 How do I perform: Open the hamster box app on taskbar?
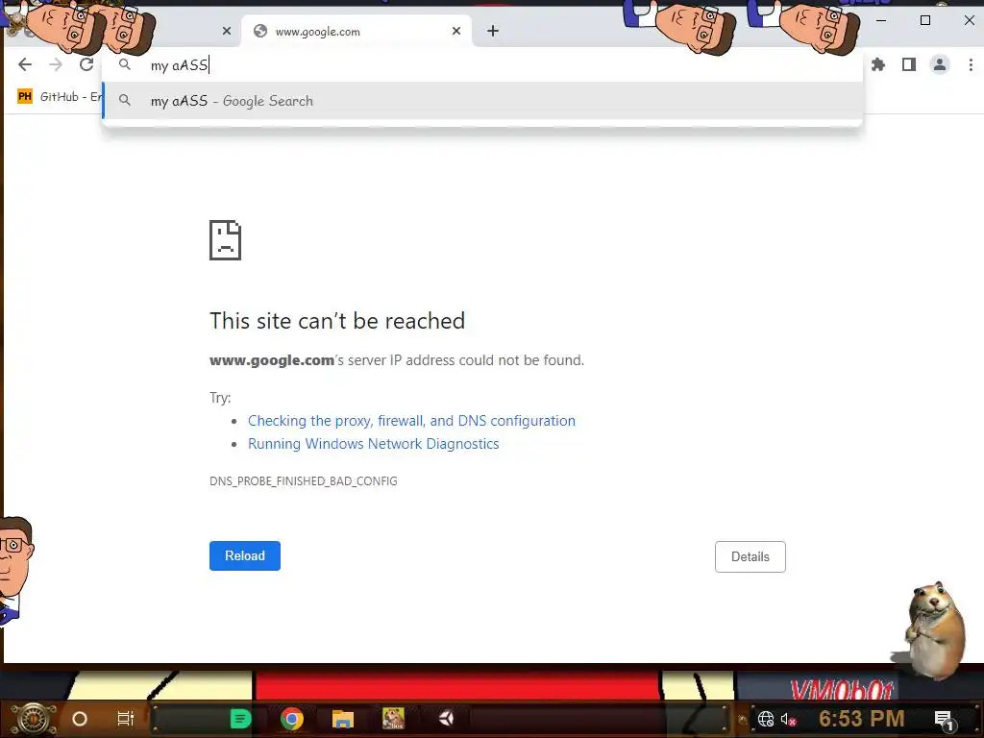point(393,719)
